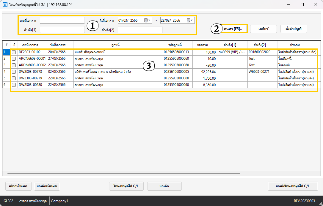
Task: Expand end date 28/03/2566 dropdown arrow
Action: point(192,21)
